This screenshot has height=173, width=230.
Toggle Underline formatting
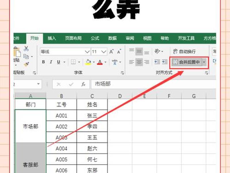tap(59, 62)
